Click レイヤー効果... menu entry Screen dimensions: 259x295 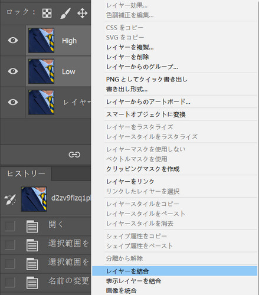tap(127, 5)
